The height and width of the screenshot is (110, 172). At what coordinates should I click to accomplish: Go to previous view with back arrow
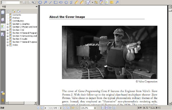[x=73, y=108]
